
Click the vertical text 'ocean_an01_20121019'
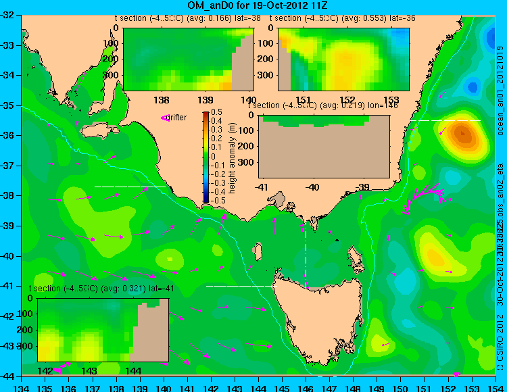500,91
